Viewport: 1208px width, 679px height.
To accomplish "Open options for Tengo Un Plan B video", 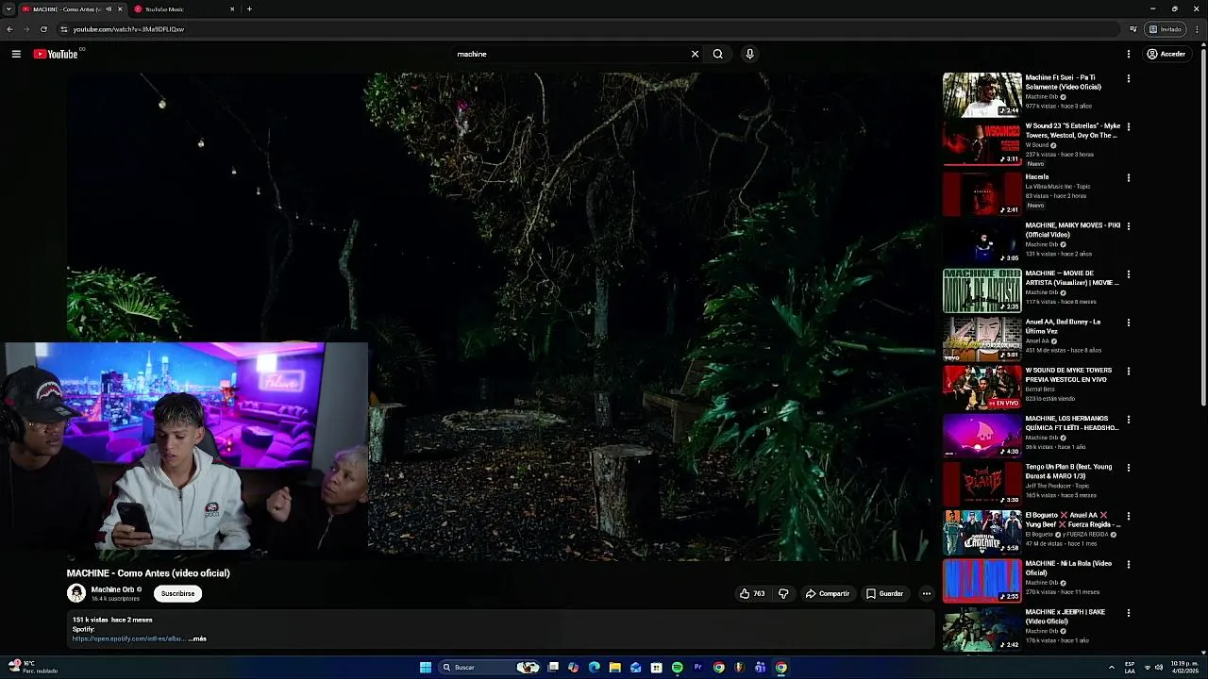I will (1128, 468).
